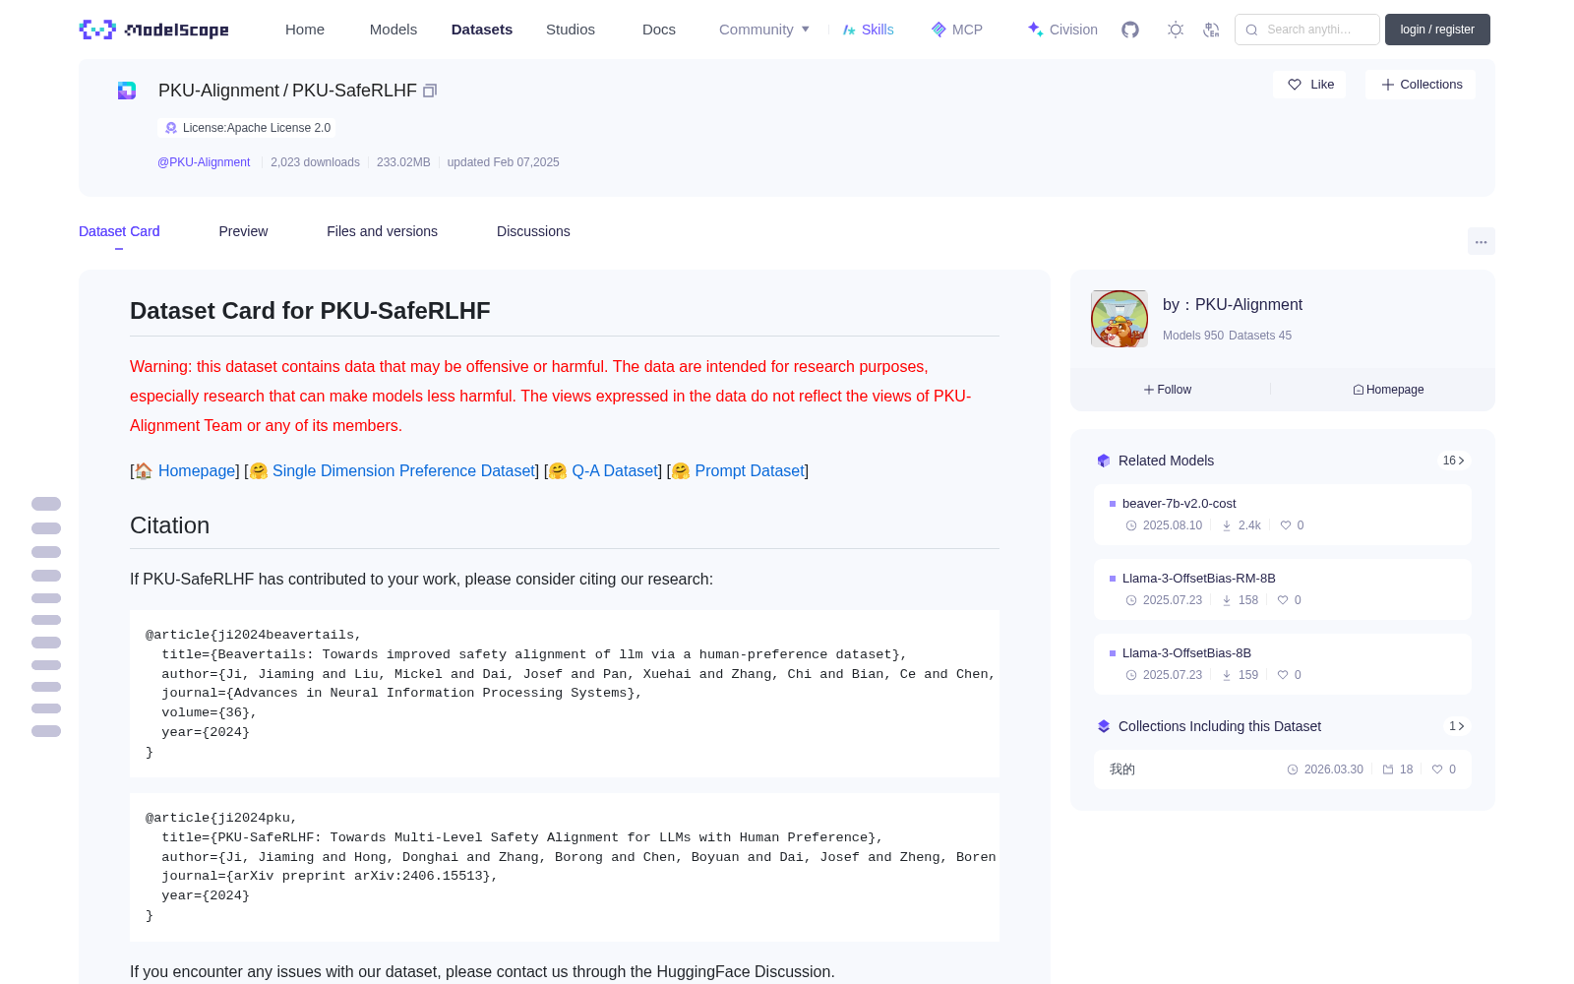Click the Models 950 count text

point(1193,336)
